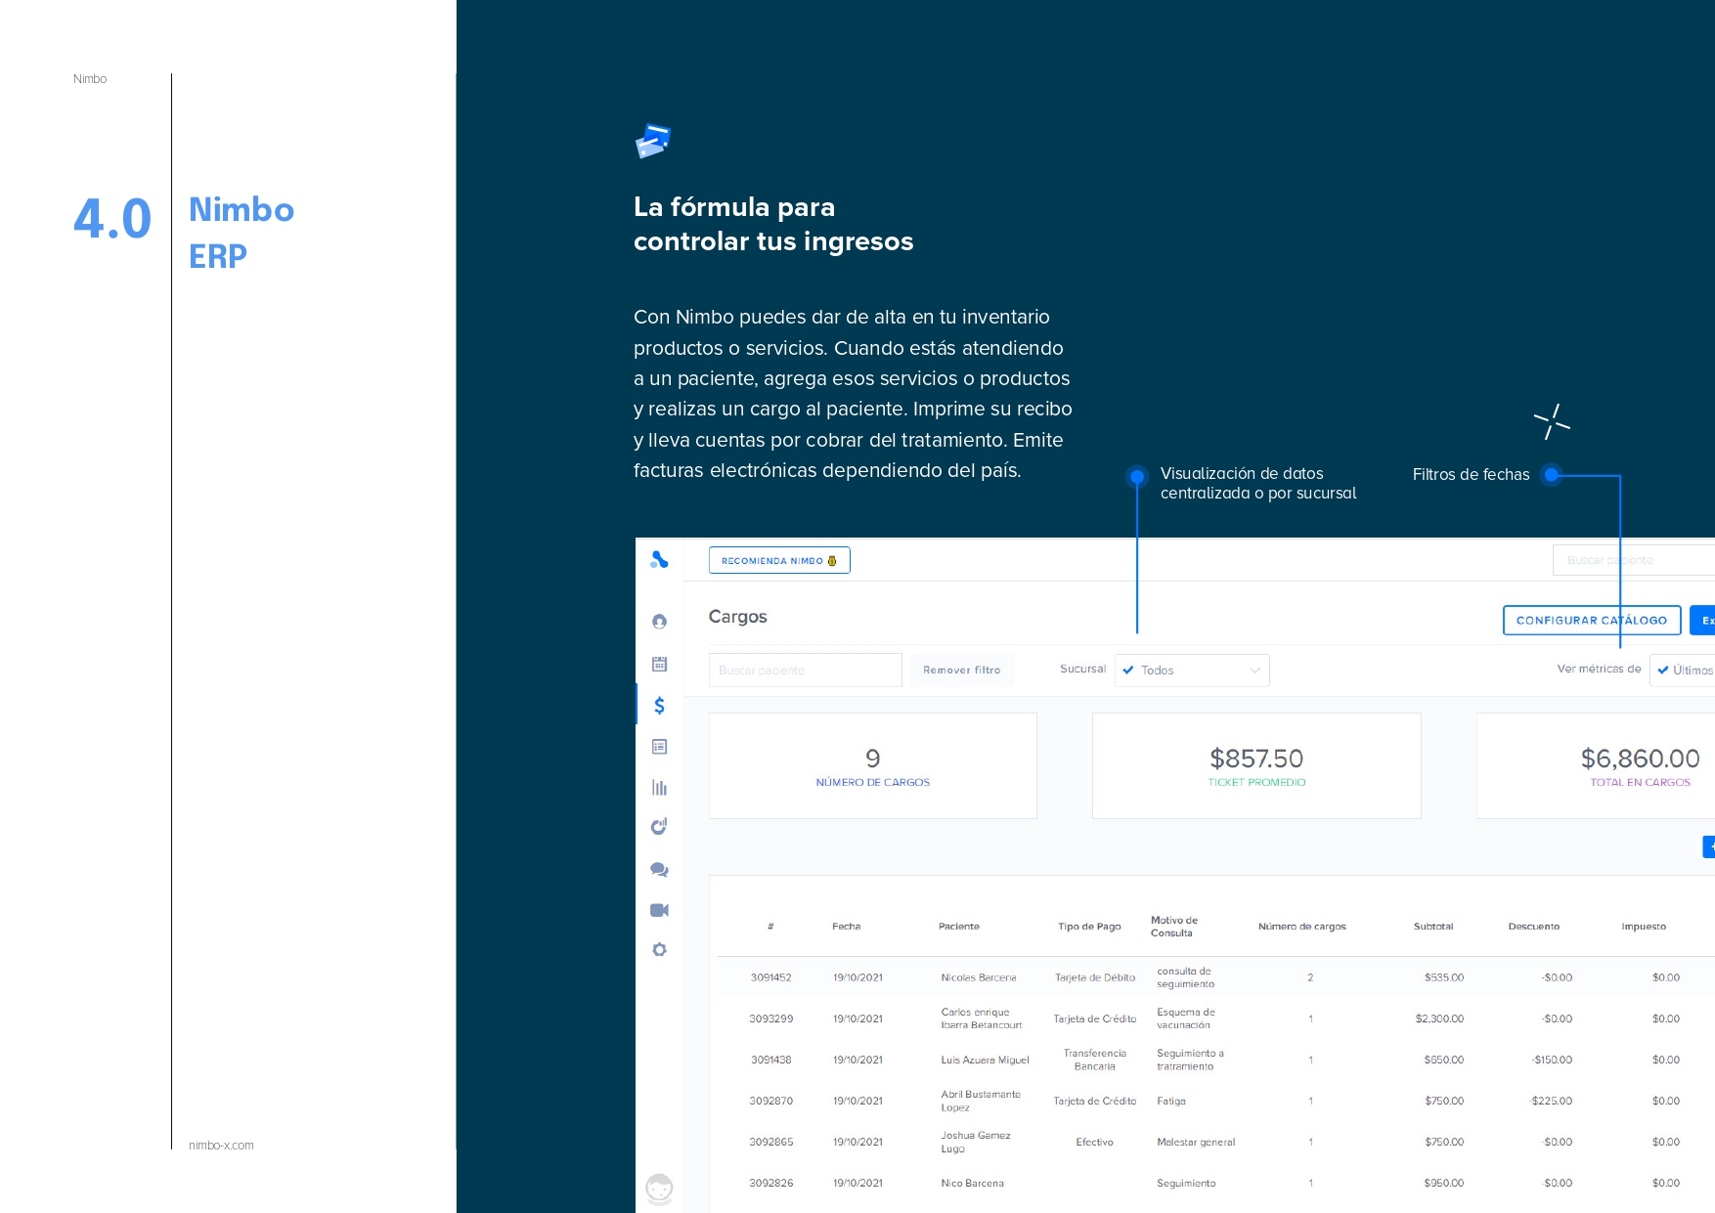
Task: Open the calendar agenda icon
Action: (660, 663)
